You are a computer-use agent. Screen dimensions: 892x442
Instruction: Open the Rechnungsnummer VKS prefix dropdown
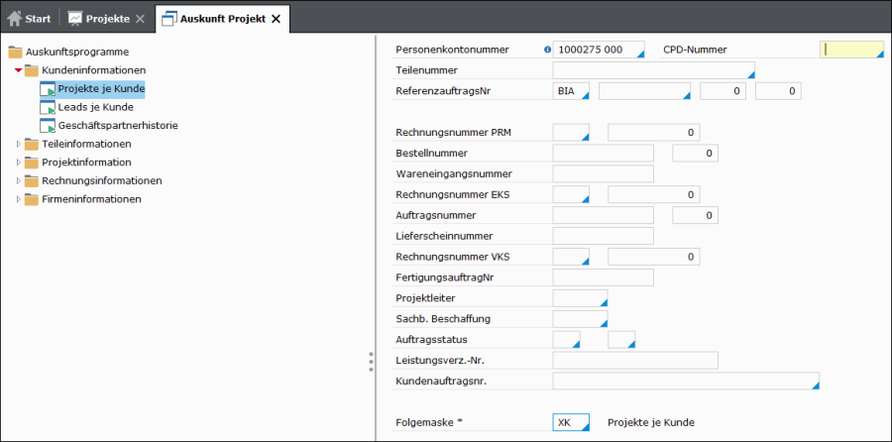point(571,257)
